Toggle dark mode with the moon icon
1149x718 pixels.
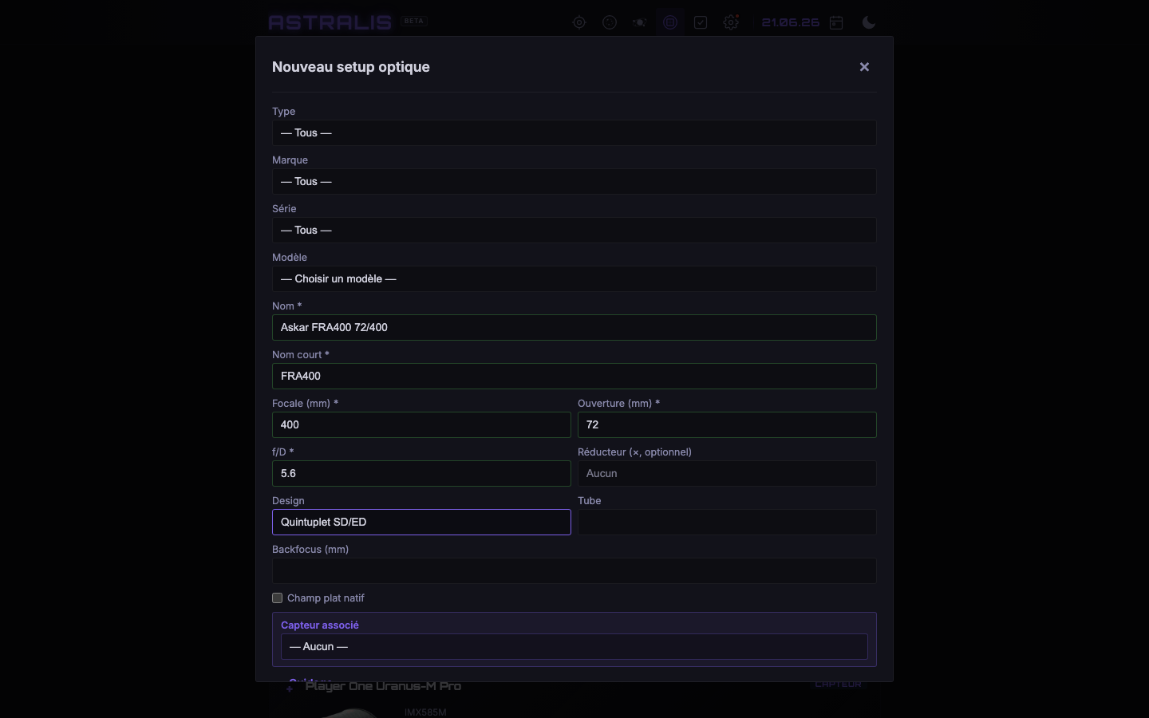pyautogui.click(x=869, y=22)
